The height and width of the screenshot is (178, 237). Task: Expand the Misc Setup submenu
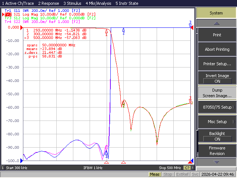pyautogui.click(x=217, y=122)
